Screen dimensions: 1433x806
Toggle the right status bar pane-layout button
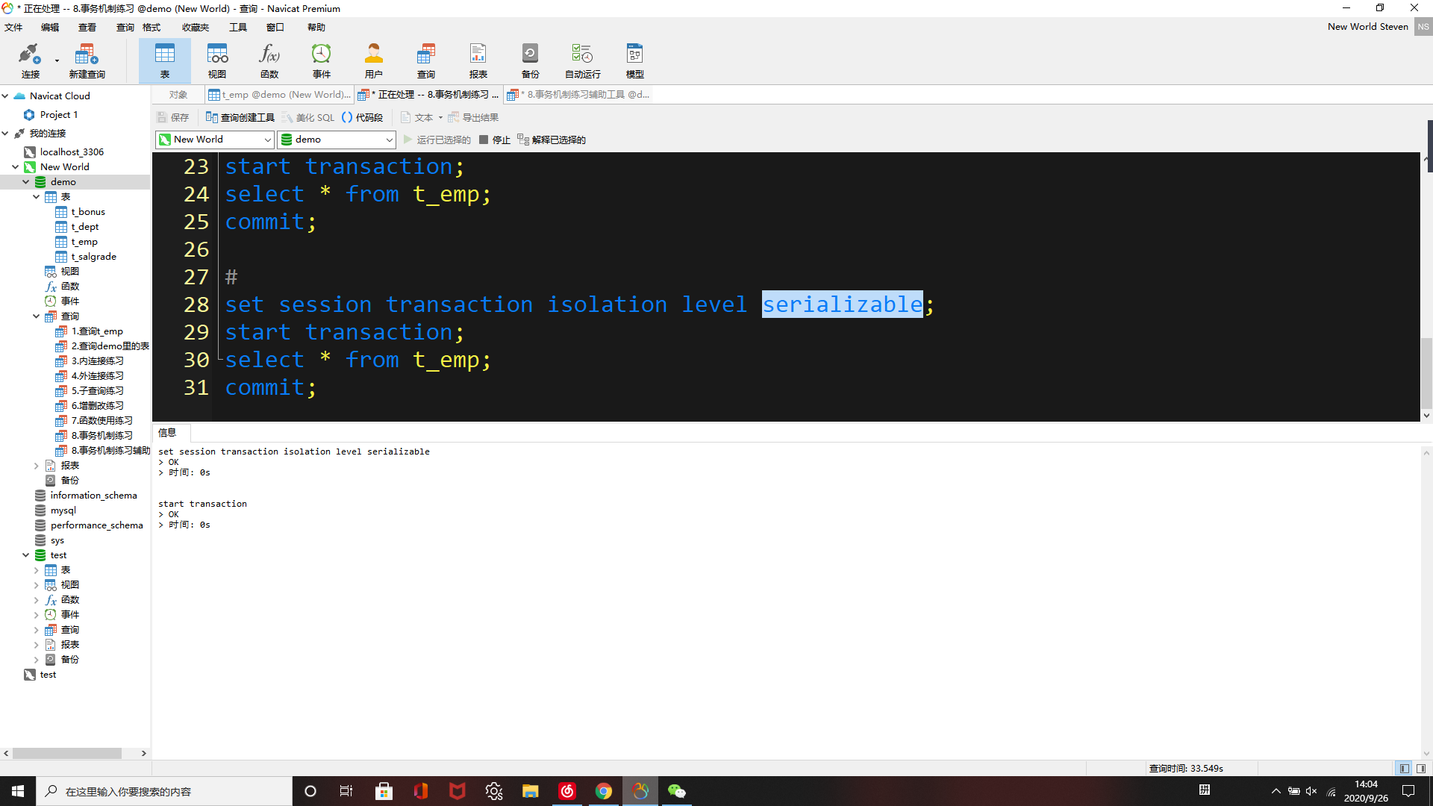point(1421,768)
